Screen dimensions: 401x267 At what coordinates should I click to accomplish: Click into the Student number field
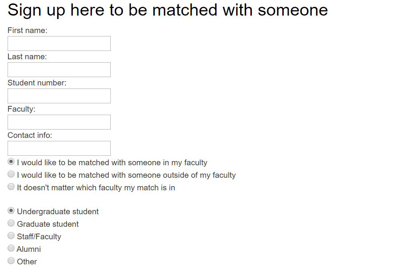59,96
